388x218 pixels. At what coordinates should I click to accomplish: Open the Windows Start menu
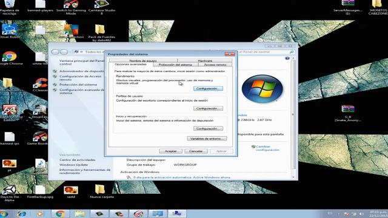(4, 214)
